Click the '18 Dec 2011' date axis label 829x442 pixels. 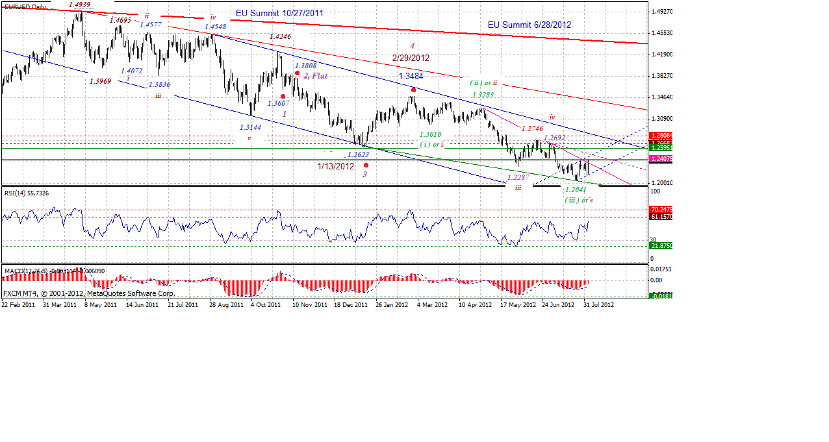[351, 304]
